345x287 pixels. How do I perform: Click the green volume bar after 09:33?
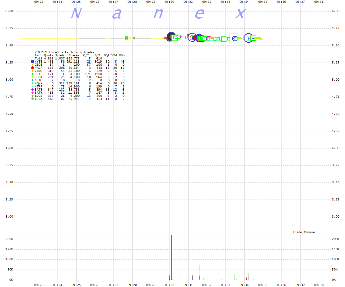(235, 277)
